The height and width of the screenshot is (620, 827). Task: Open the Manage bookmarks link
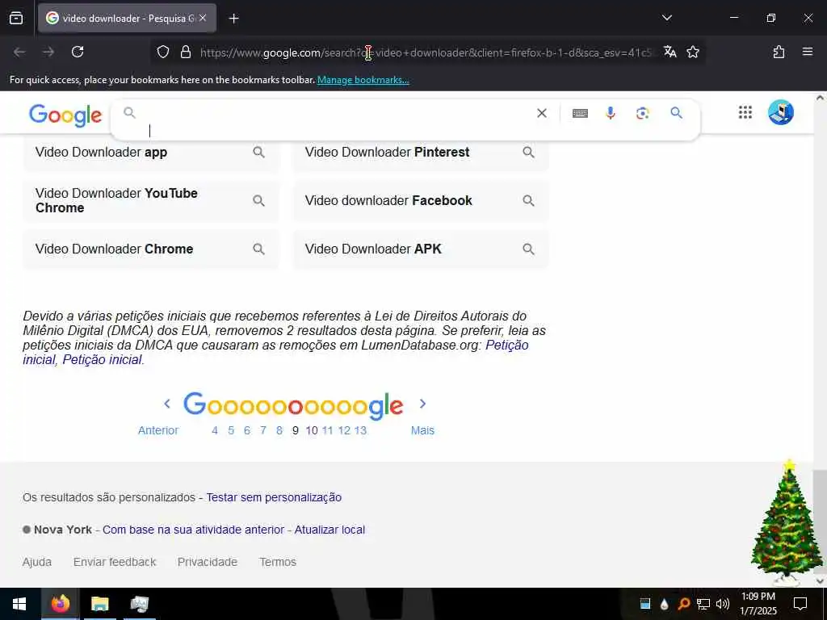point(363,80)
